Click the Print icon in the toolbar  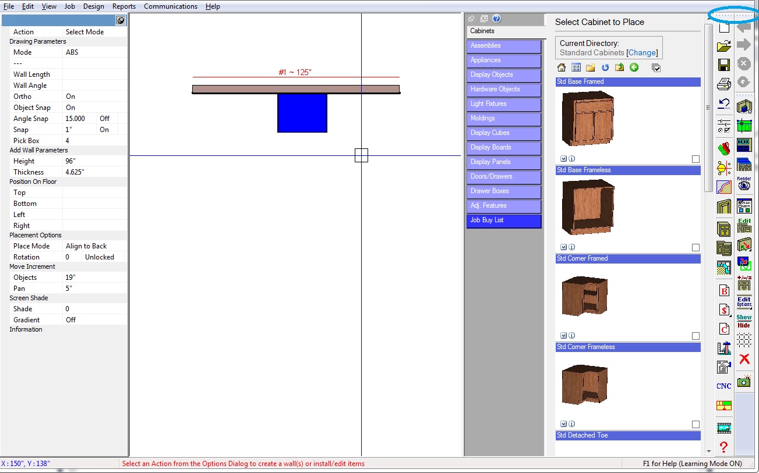[x=723, y=85]
